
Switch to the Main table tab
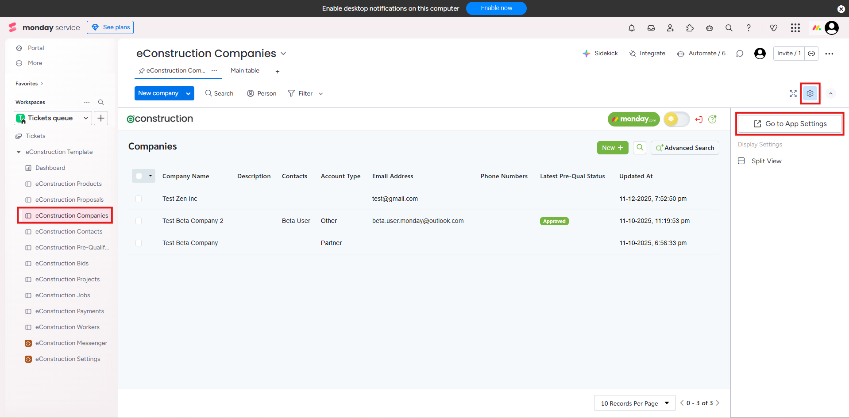point(245,71)
